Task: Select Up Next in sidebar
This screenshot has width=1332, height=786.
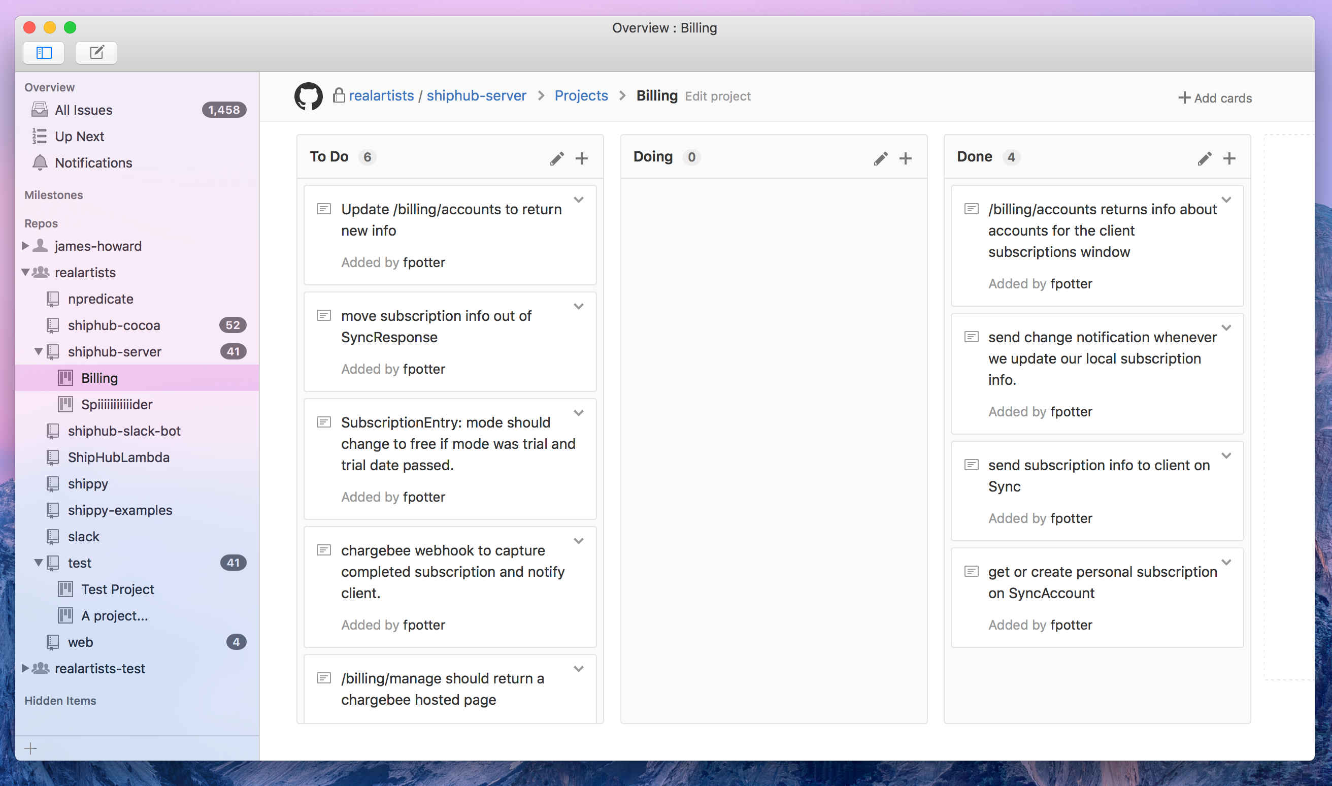Action: click(137, 136)
